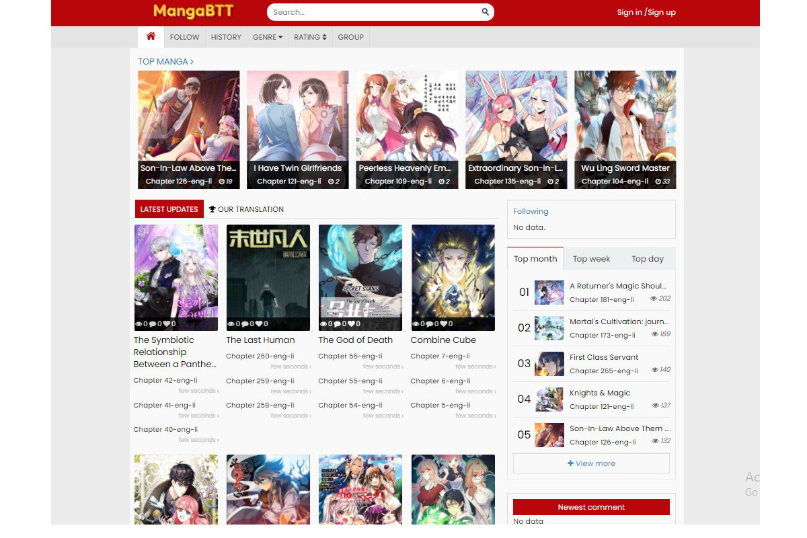The image size is (807, 538).
Task: Focus the search input field
Action: pyautogui.click(x=373, y=12)
